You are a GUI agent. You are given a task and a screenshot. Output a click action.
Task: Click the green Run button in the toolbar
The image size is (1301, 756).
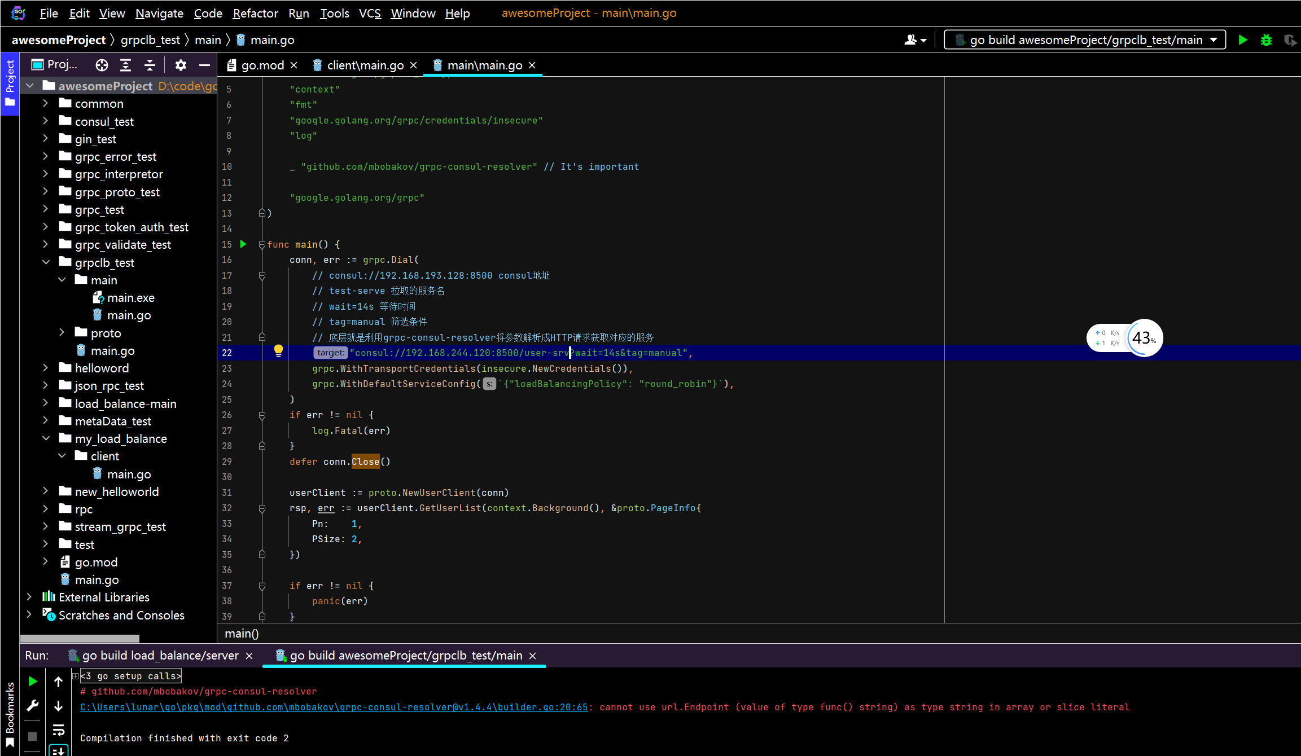pyautogui.click(x=1242, y=40)
